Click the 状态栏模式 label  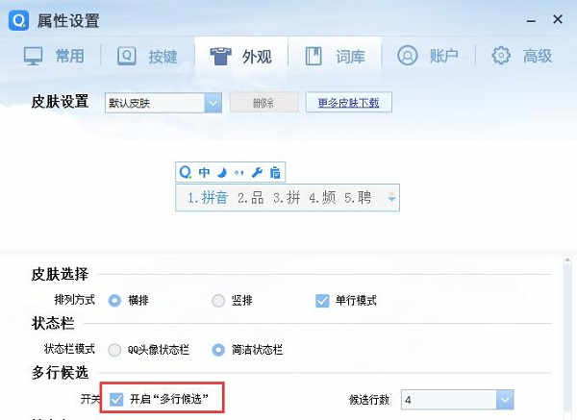click(x=69, y=349)
